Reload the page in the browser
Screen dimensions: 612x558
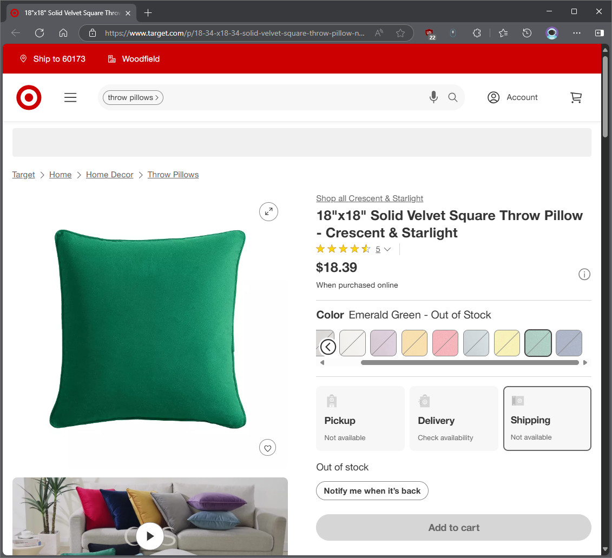tap(40, 33)
